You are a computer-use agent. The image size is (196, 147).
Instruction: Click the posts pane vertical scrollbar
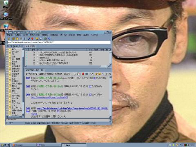coord(110,97)
